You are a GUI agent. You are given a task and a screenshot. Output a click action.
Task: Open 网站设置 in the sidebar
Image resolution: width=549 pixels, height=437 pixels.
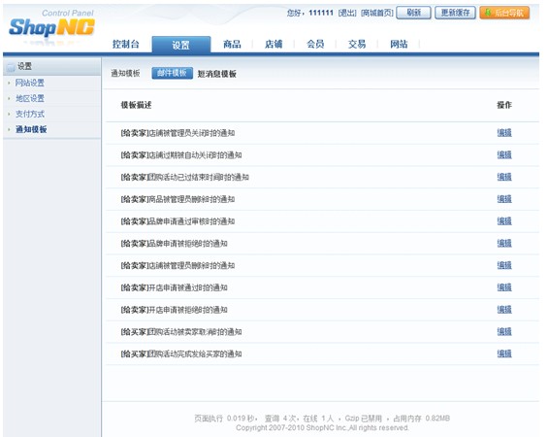30,83
